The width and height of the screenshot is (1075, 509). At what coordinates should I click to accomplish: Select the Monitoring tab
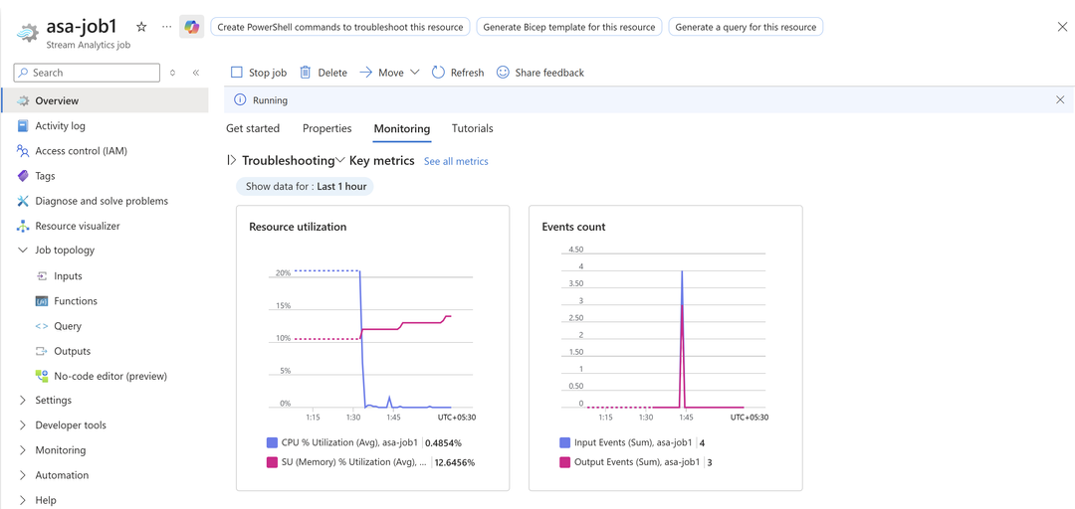pos(402,128)
